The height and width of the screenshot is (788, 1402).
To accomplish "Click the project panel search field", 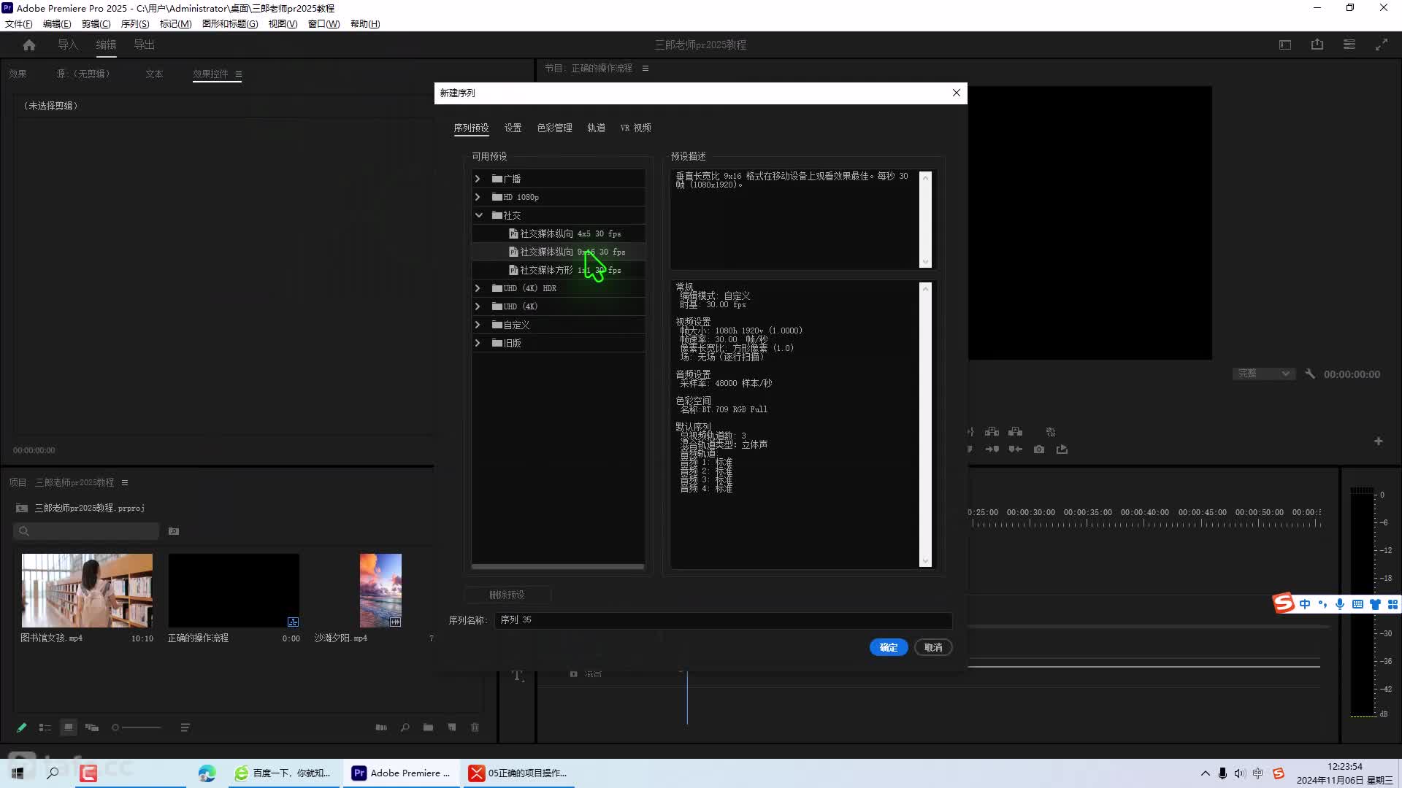I will tap(86, 531).
